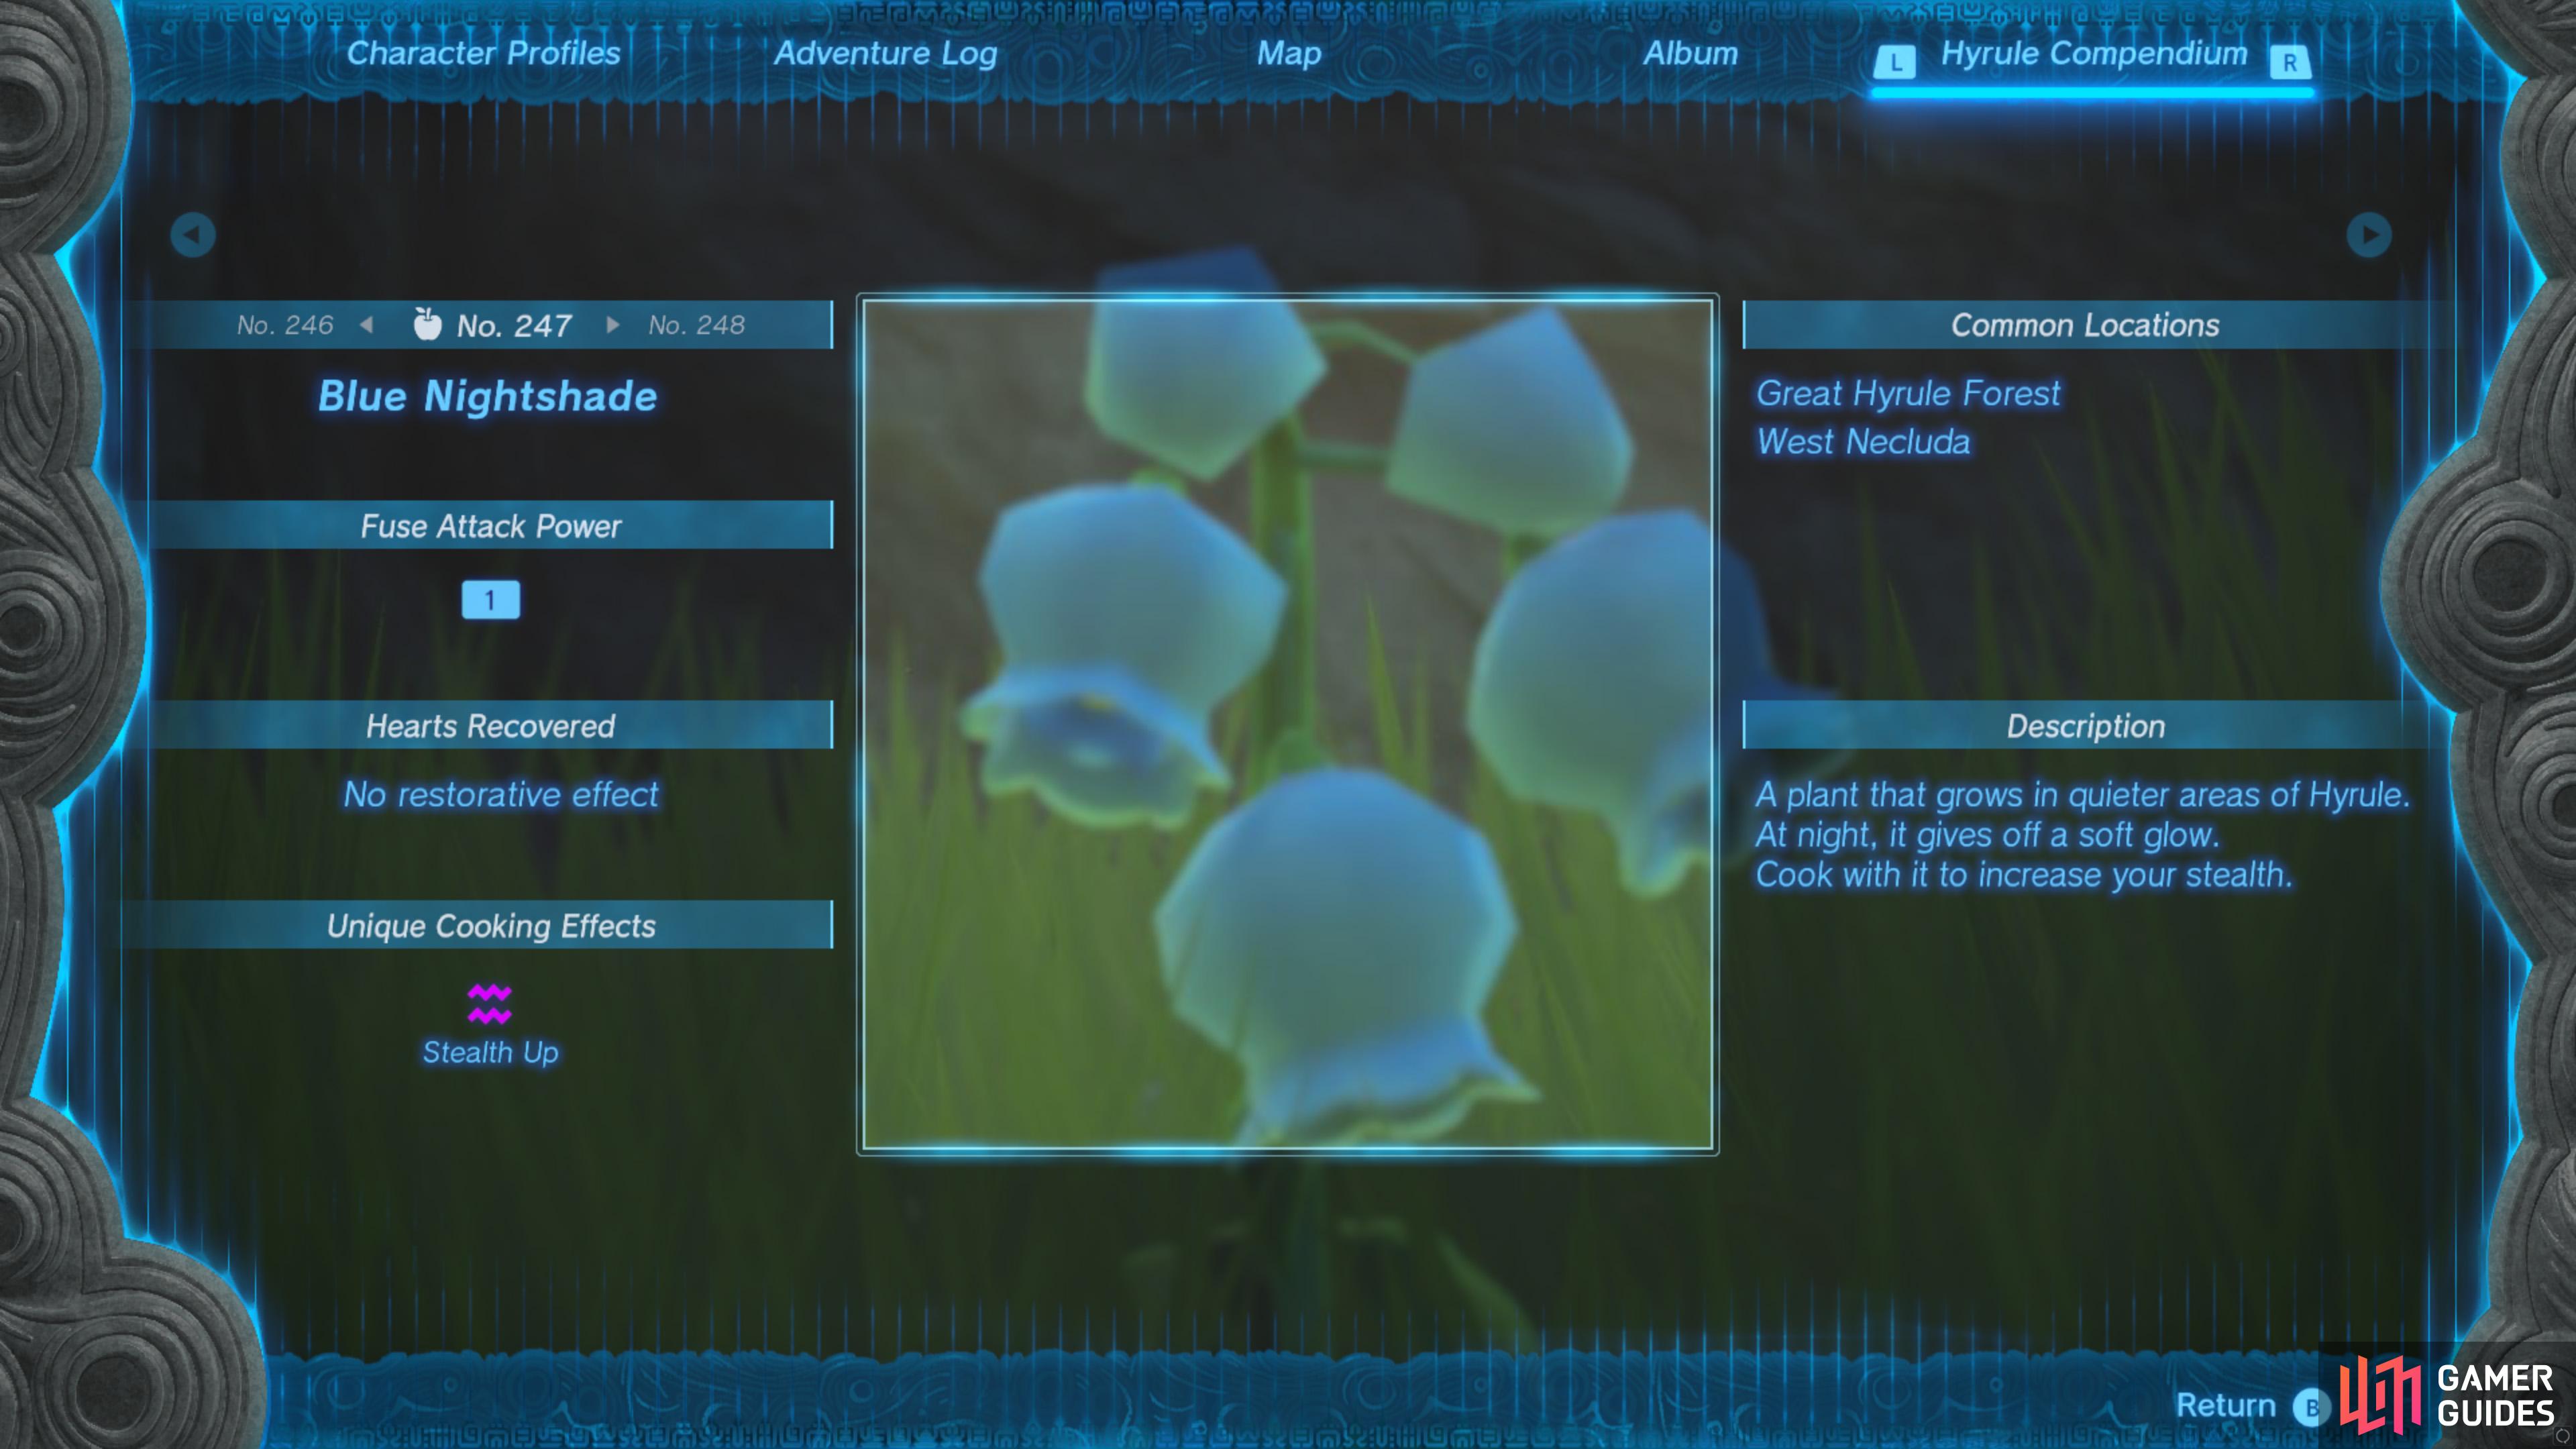Go to the Album tab
The height and width of the screenshot is (1449, 2576).
point(1691,53)
